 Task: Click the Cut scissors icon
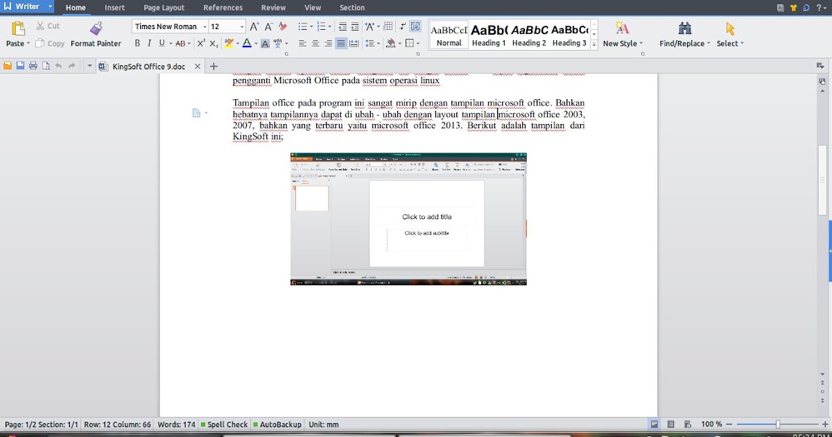[x=40, y=26]
